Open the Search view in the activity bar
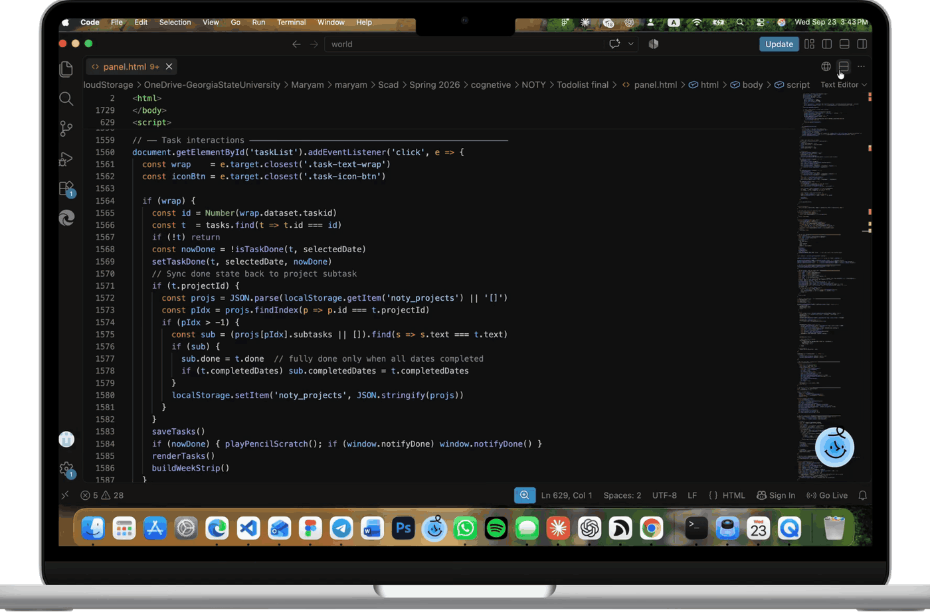The image size is (930, 612). [x=66, y=100]
